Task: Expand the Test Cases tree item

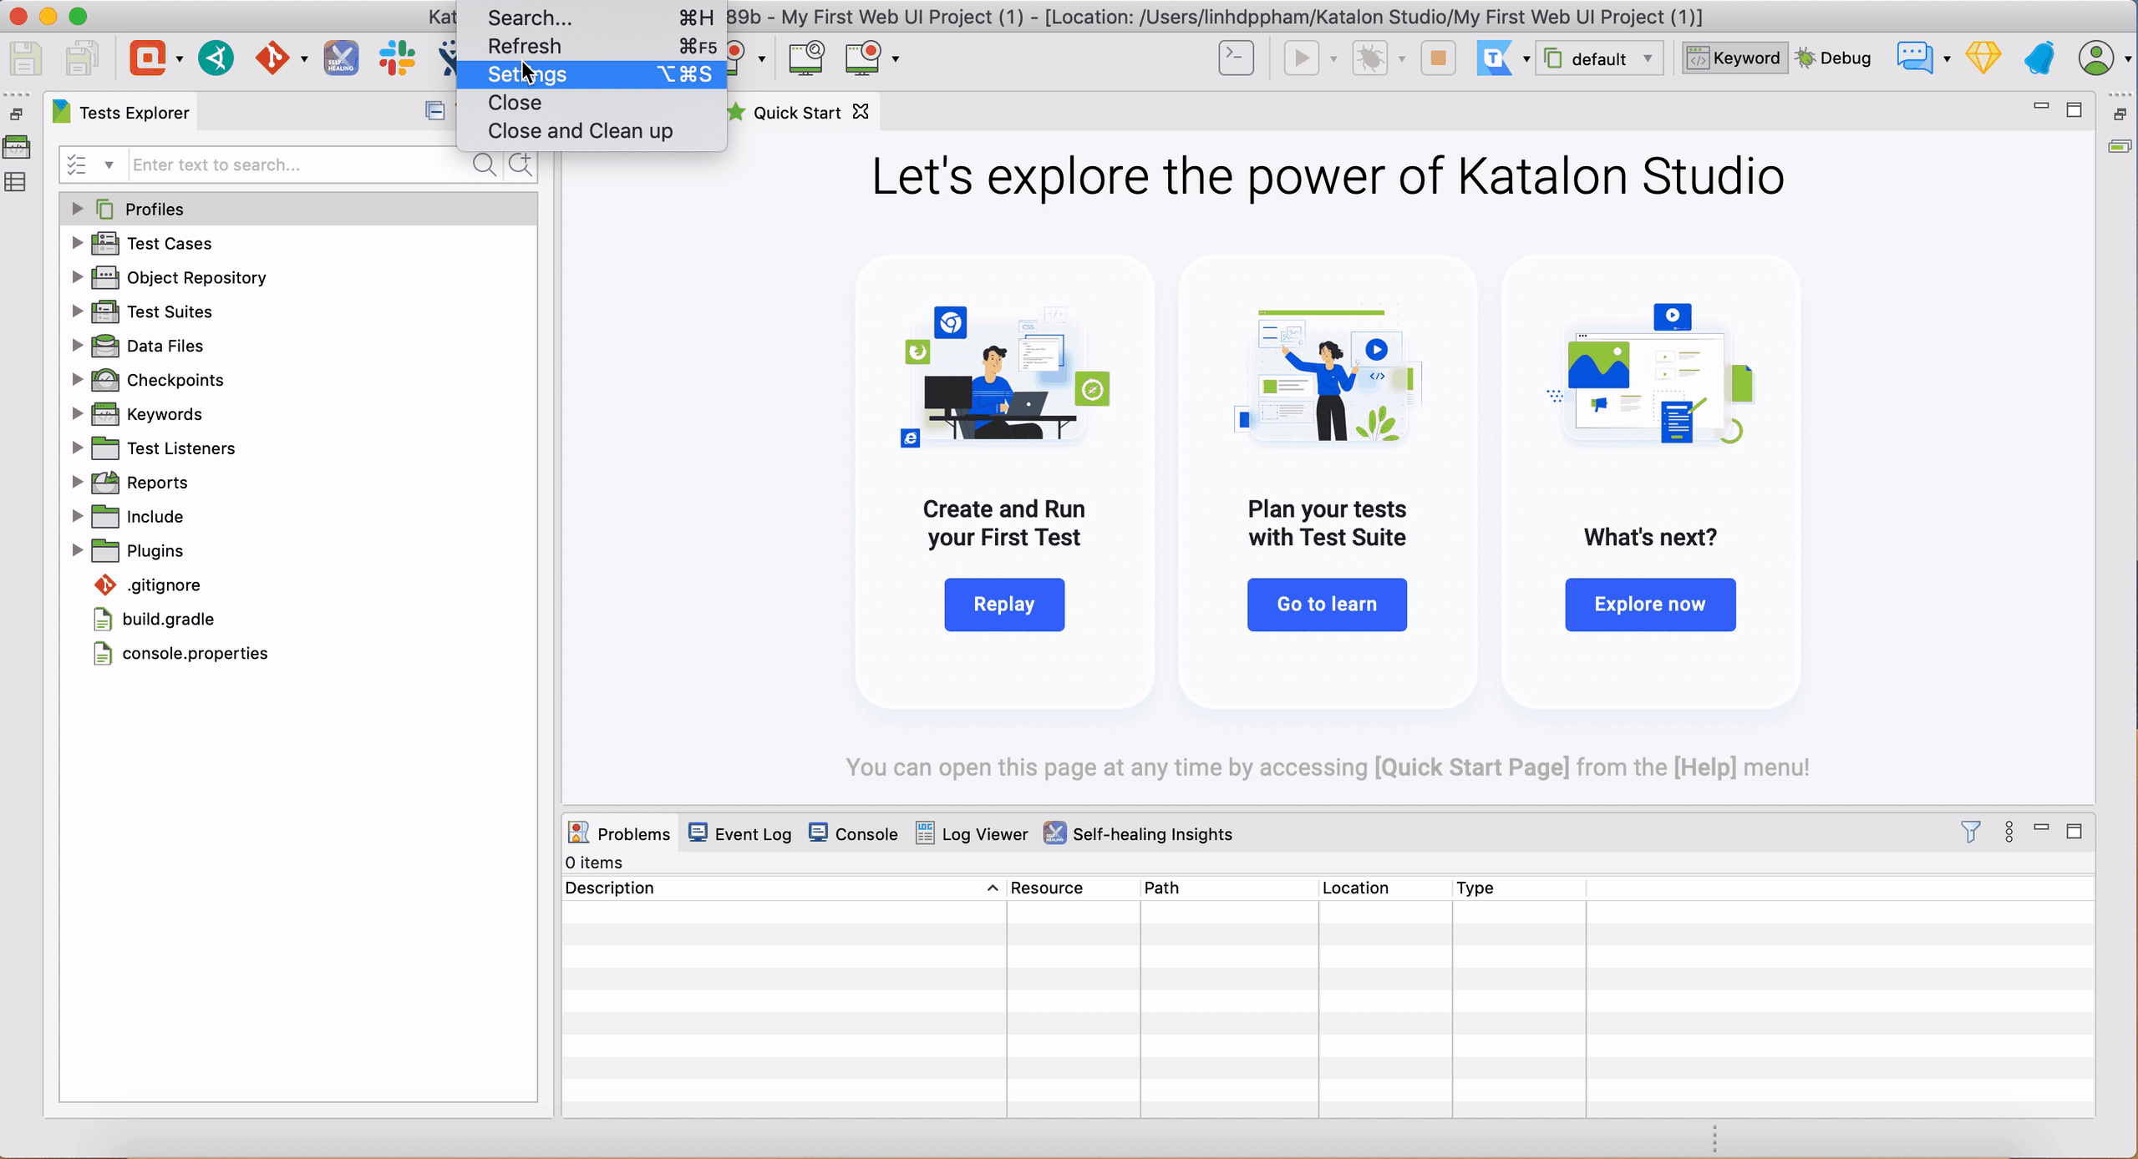Action: (x=76, y=243)
